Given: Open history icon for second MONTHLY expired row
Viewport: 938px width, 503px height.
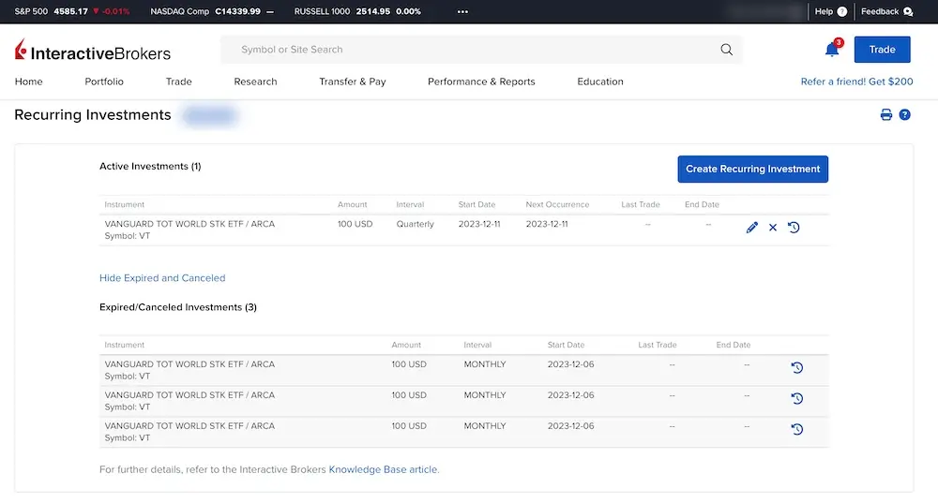Looking at the screenshot, I should [x=796, y=398].
